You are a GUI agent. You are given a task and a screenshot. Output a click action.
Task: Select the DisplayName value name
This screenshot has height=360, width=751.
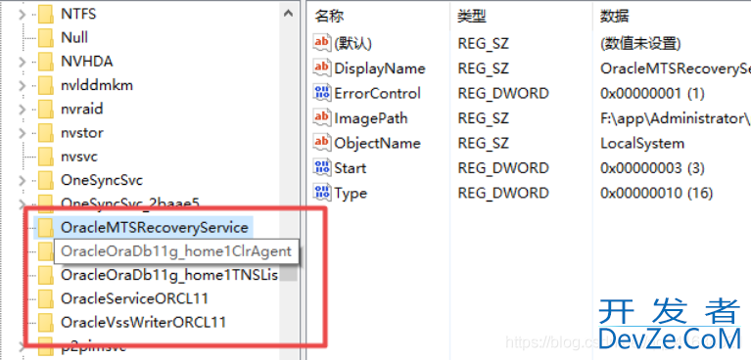click(x=380, y=67)
